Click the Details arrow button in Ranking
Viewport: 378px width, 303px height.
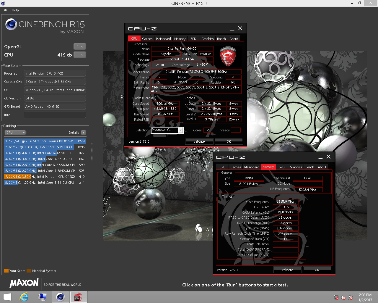pyautogui.click(x=84, y=133)
